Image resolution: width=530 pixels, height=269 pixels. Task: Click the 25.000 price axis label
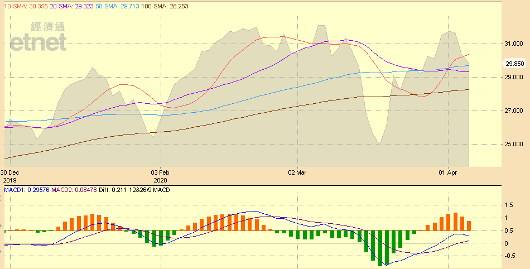[x=514, y=144]
